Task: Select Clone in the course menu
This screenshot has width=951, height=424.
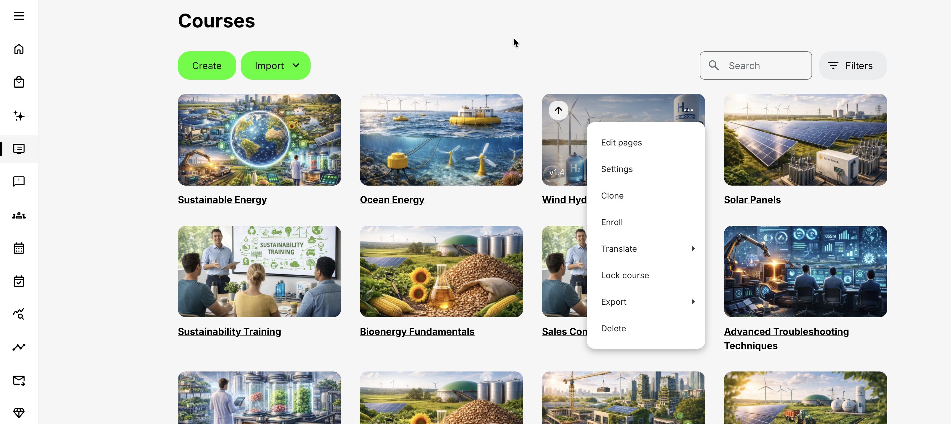Action: [646, 195]
